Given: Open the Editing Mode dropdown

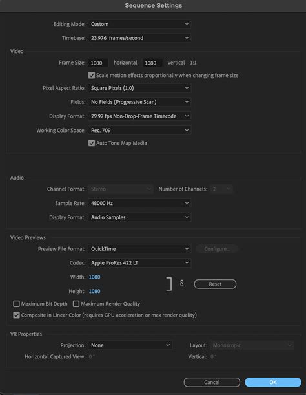Looking at the screenshot, I should [x=139, y=24].
